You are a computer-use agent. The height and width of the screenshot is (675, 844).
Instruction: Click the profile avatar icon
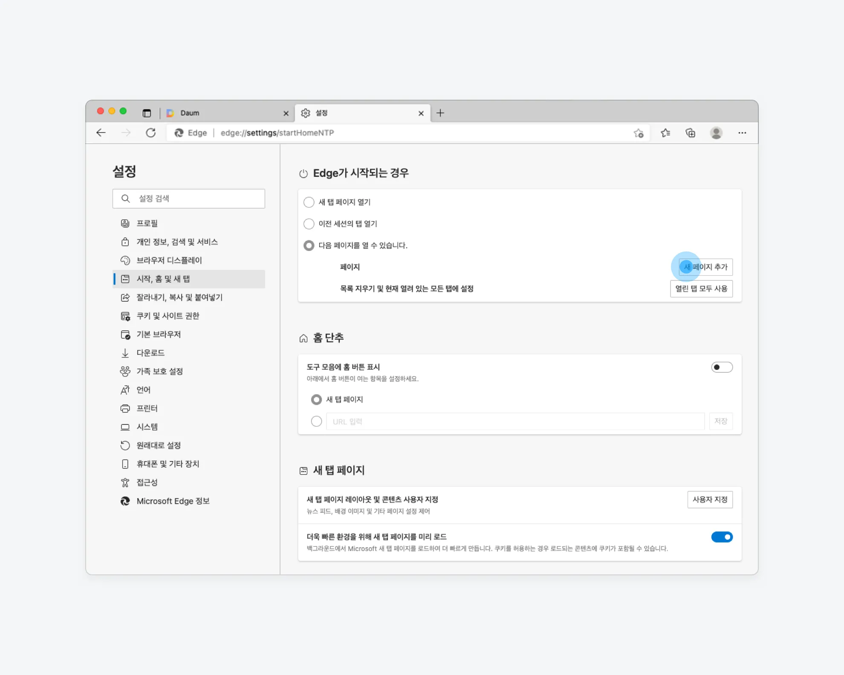click(x=717, y=133)
